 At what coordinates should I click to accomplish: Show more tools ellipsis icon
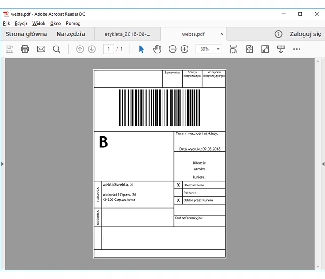coord(297,49)
